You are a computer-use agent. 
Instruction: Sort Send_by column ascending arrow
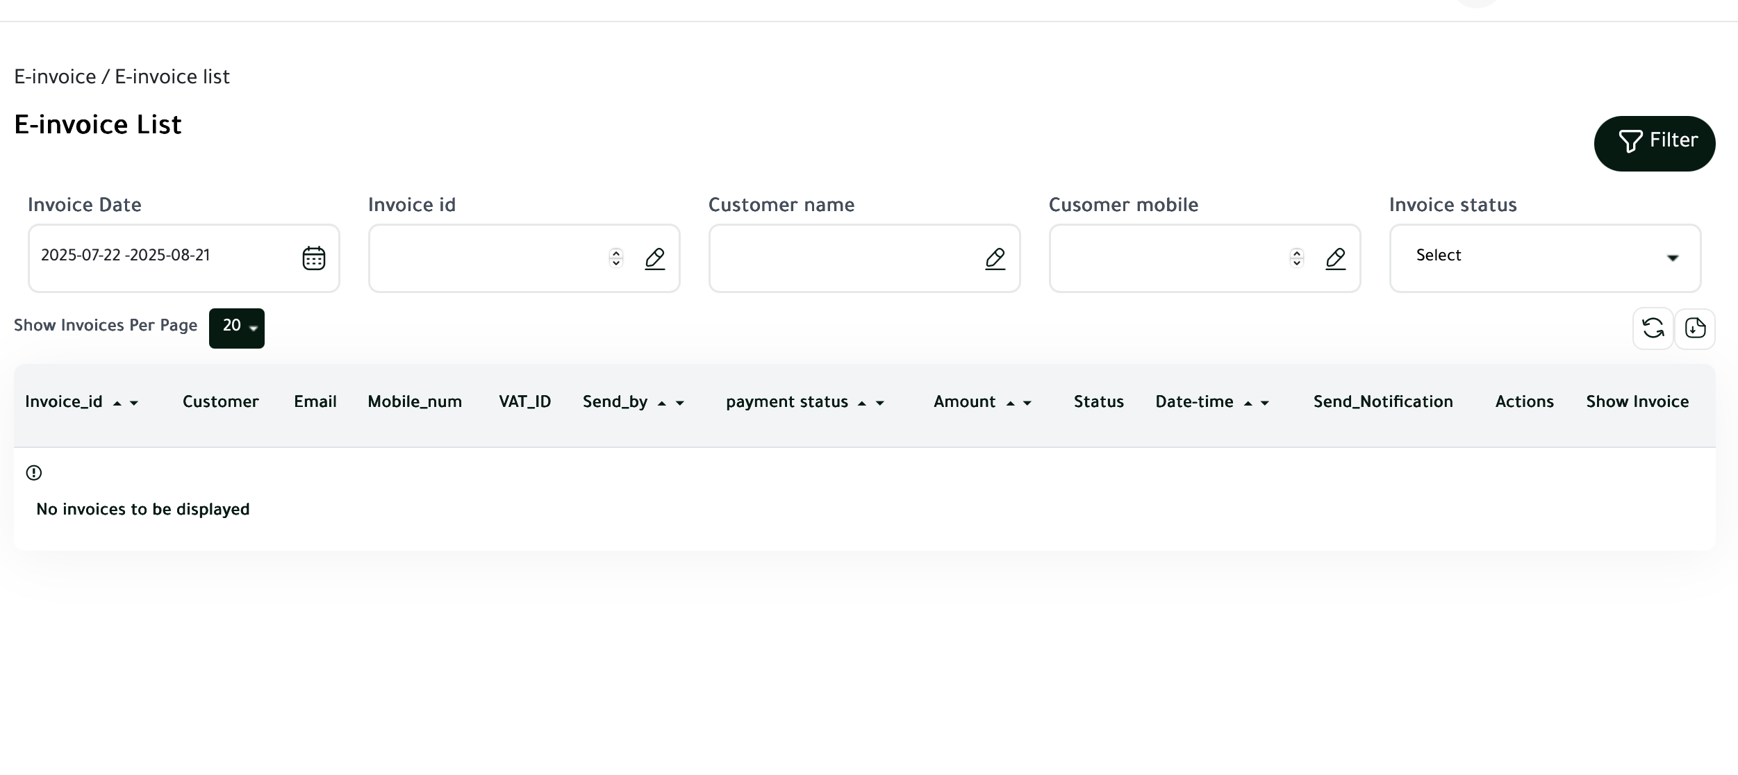point(661,403)
